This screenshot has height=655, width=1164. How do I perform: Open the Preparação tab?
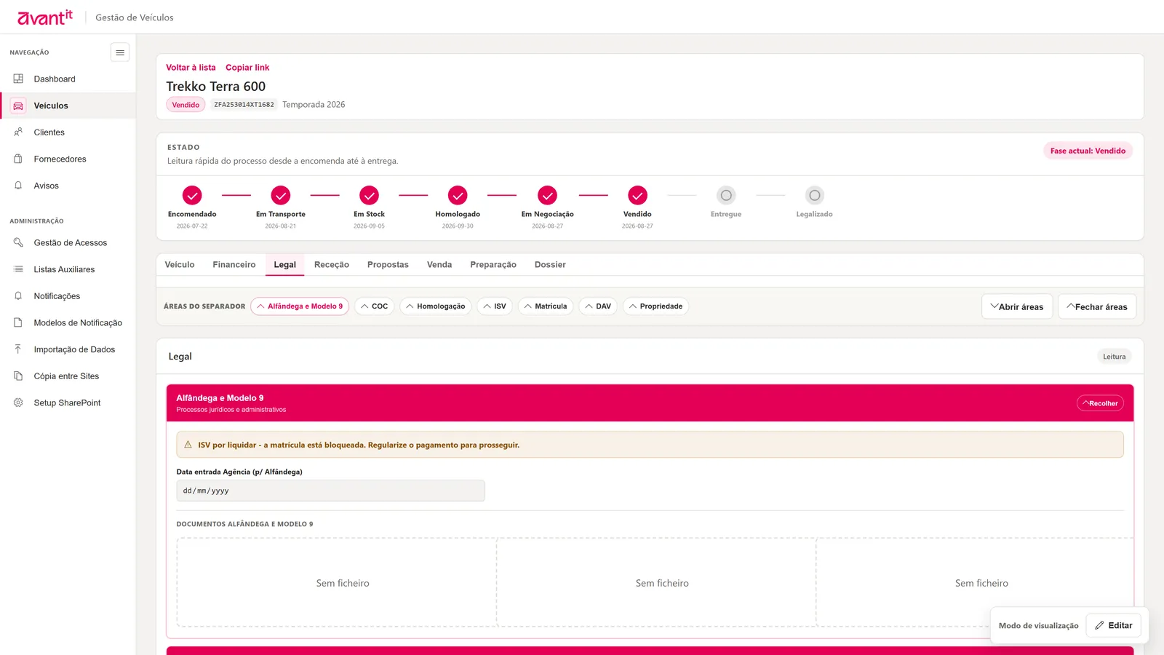[493, 265]
